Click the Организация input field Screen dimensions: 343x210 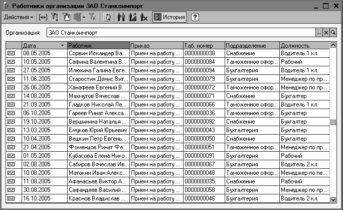click(181, 33)
